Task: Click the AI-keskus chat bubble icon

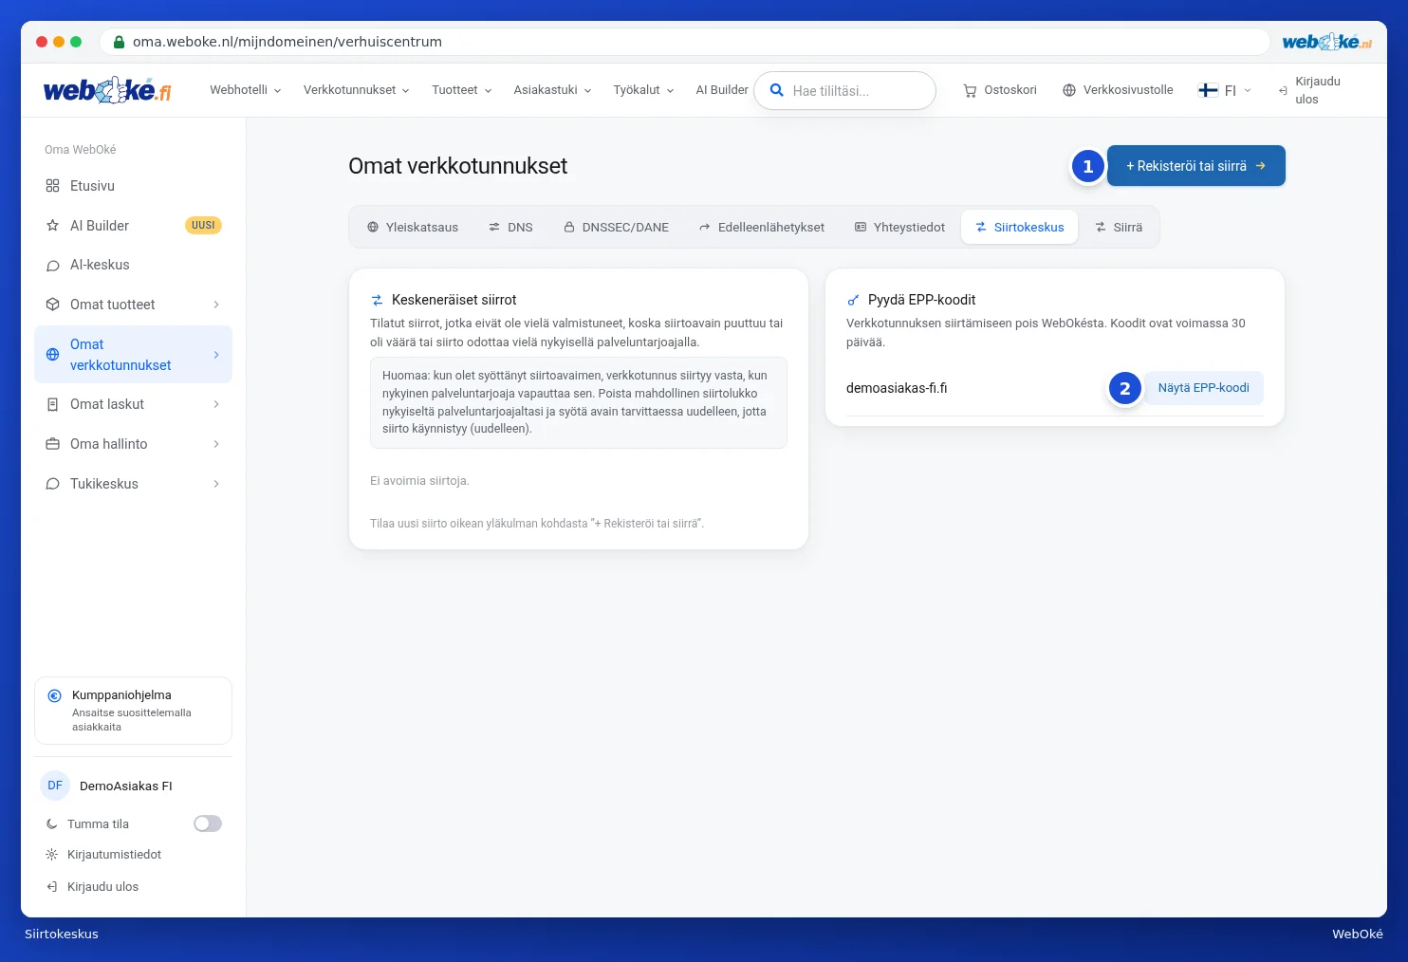Action: click(x=53, y=266)
